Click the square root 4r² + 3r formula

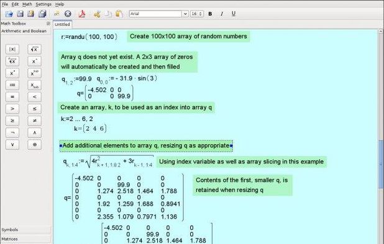point(108,162)
